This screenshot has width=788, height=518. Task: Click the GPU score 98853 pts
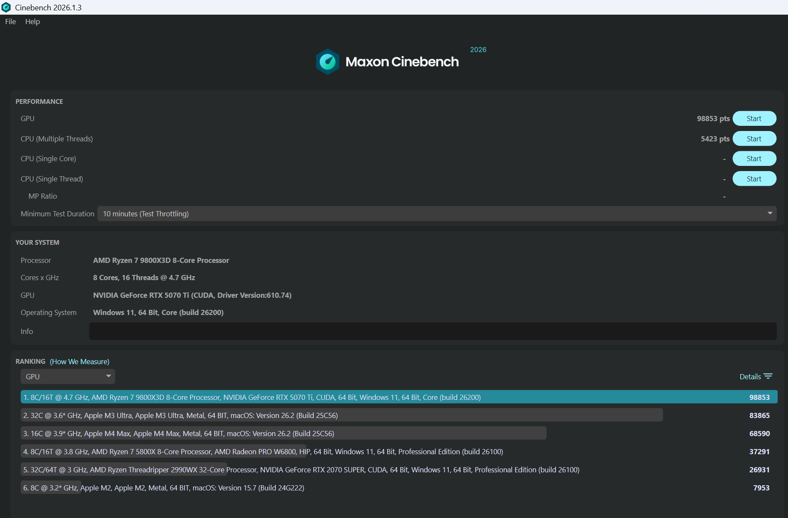tap(713, 119)
